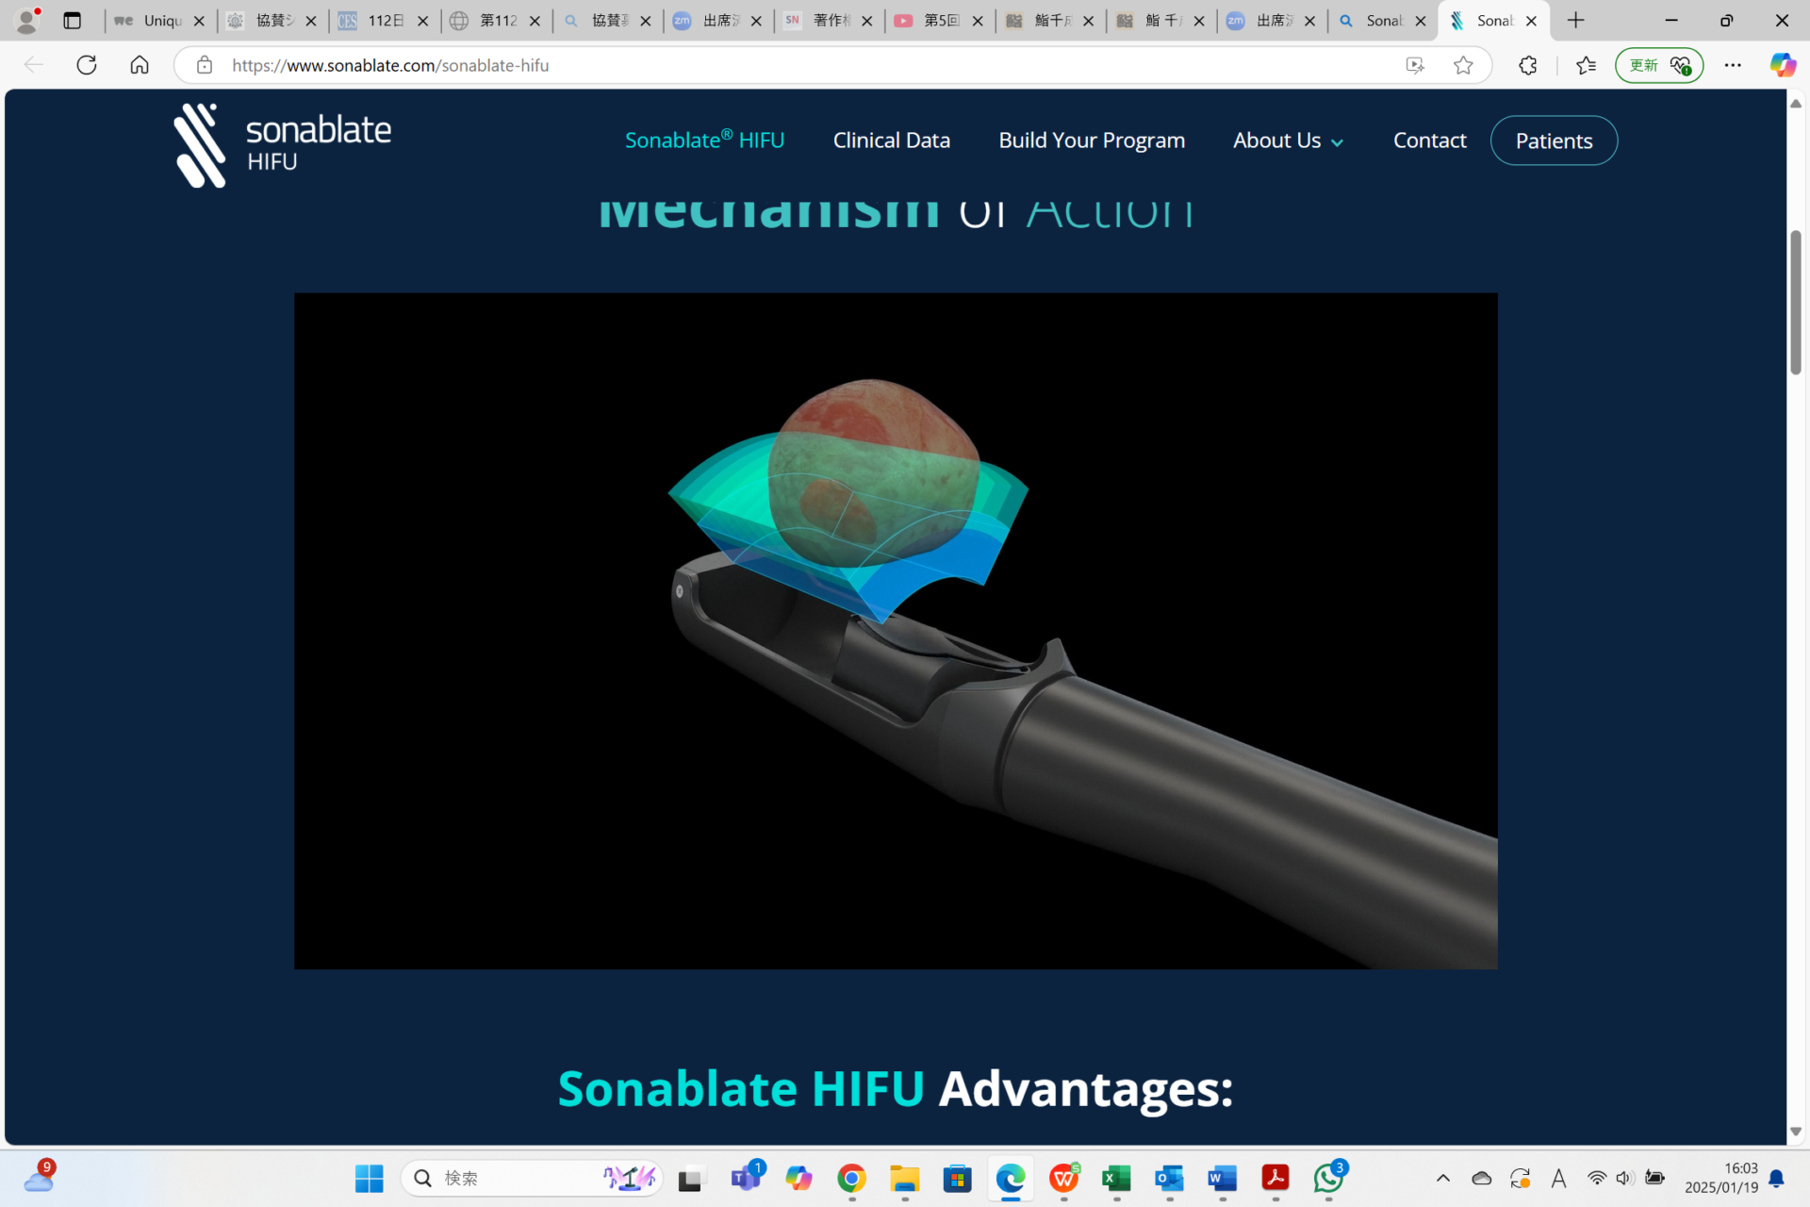Click the scrollbar down arrow
Image resolution: width=1810 pixels, height=1207 pixels.
tap(1796, 1132)
